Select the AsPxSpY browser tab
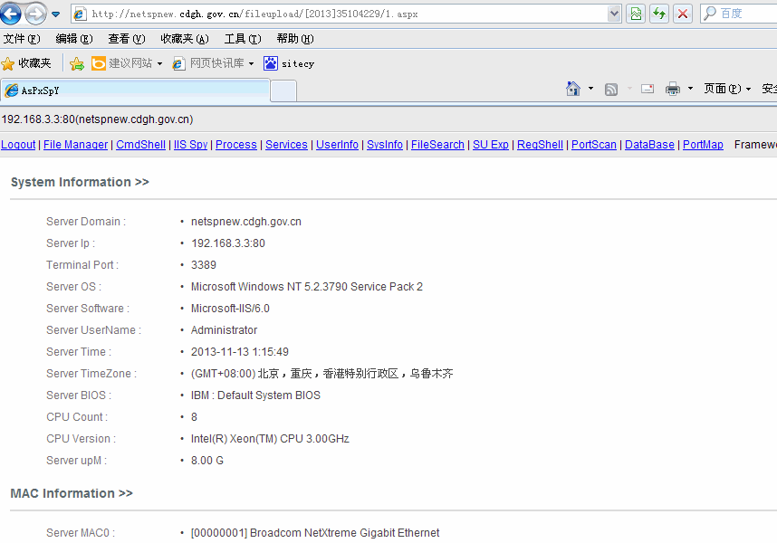 135,90
